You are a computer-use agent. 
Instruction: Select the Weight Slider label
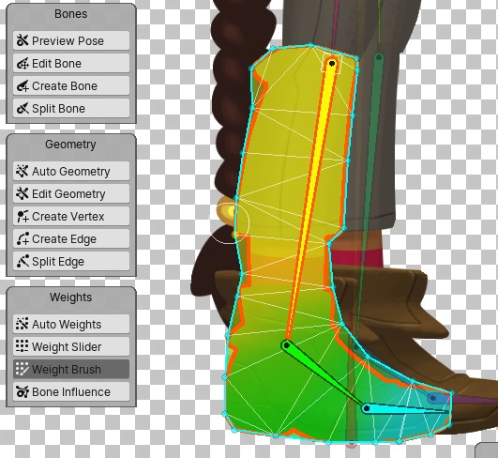[67, 346]
